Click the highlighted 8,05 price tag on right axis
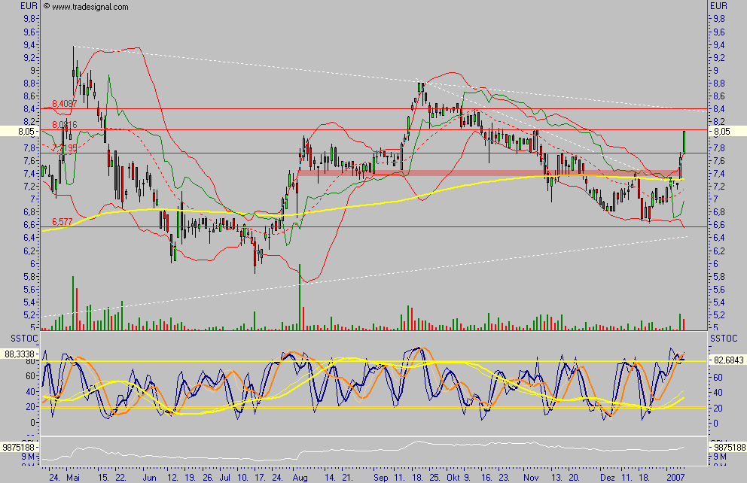 pos(722,131)
